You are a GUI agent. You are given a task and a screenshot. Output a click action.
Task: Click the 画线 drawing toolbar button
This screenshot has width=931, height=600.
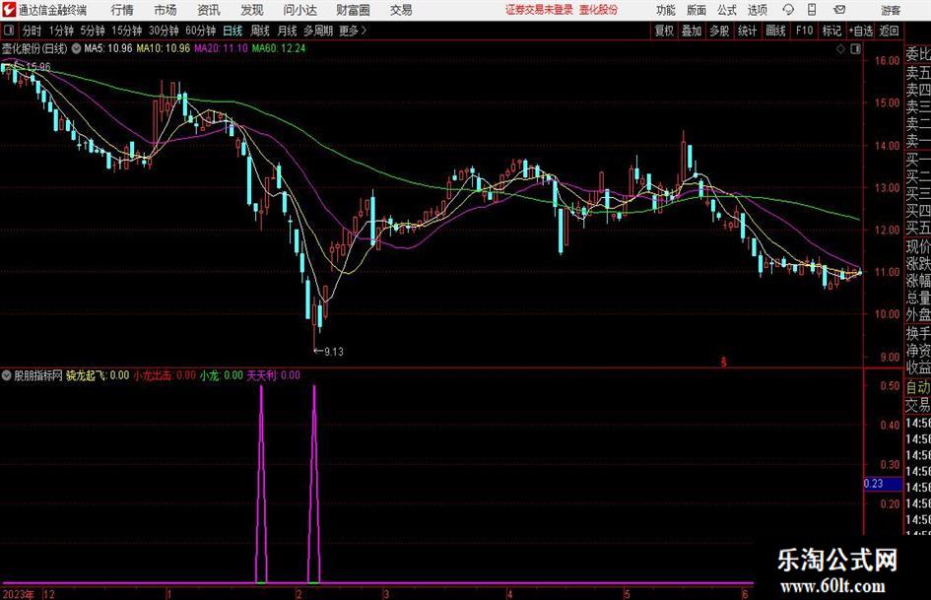pos(775,31)
